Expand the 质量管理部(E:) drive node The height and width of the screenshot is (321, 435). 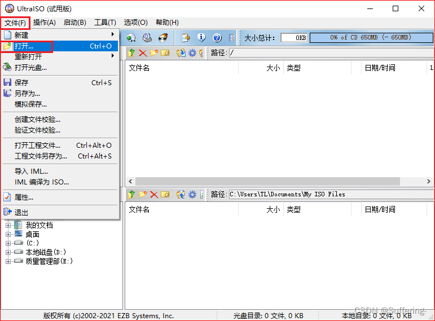click(x=8, y=261)
